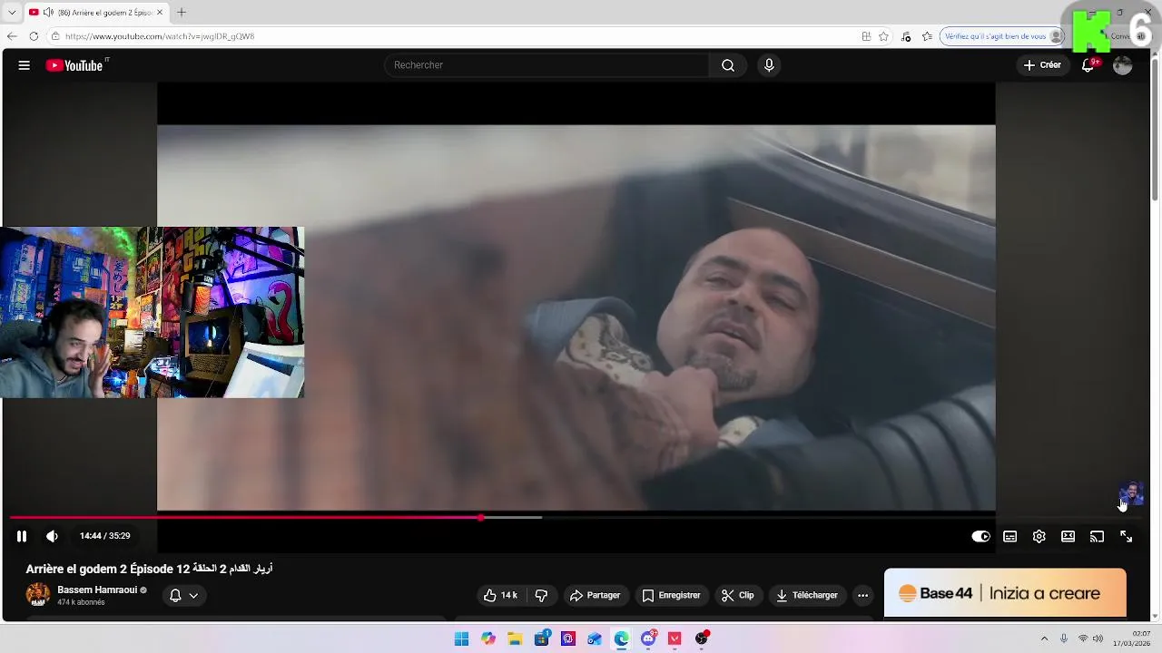
Task: Click the webcam overlay thumbnail
Action: coord(152,312)
